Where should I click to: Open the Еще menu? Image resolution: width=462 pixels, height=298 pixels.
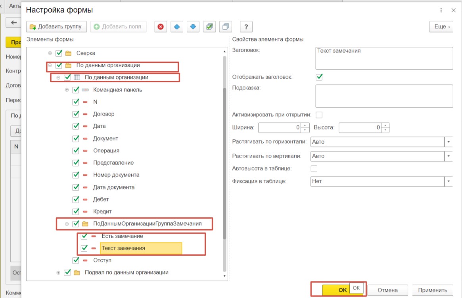441,27
